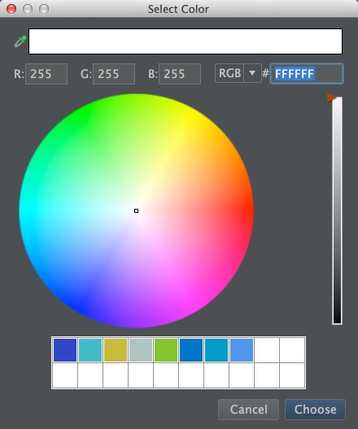The width and height of the screenshot is (358, 429).
Task: Click the R value input field
Action: 46,74
